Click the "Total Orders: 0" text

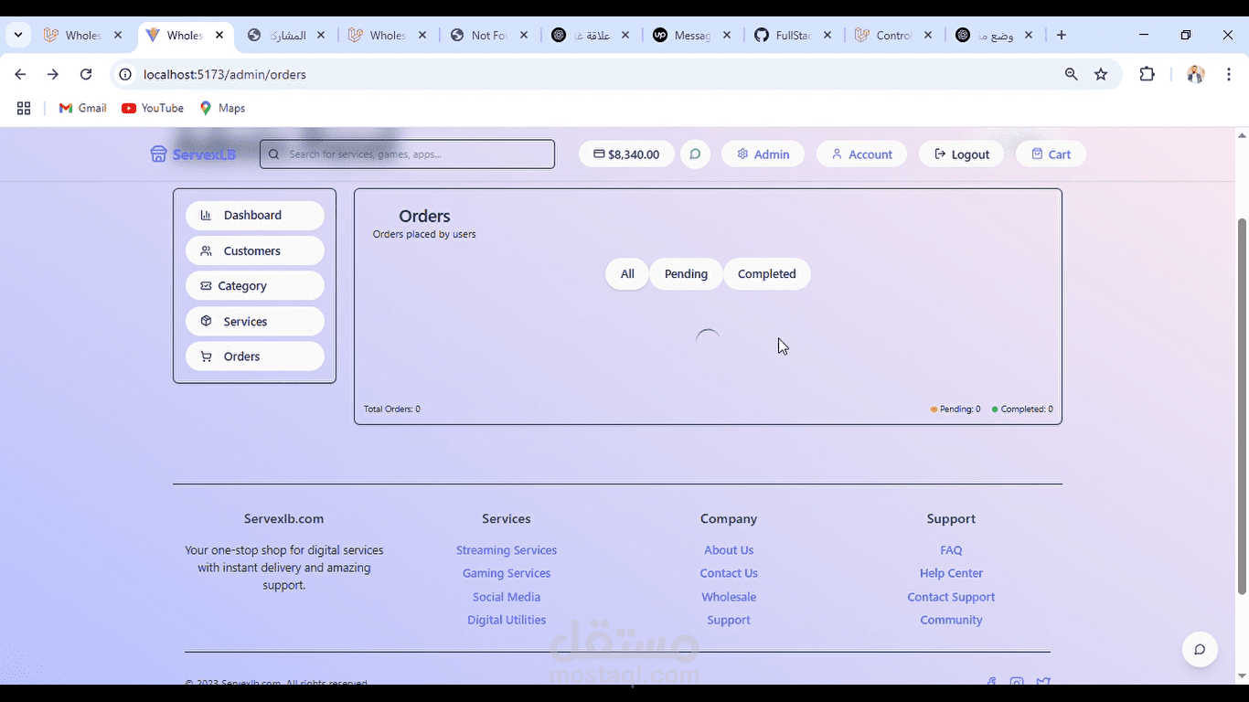[x=392, y=409]
